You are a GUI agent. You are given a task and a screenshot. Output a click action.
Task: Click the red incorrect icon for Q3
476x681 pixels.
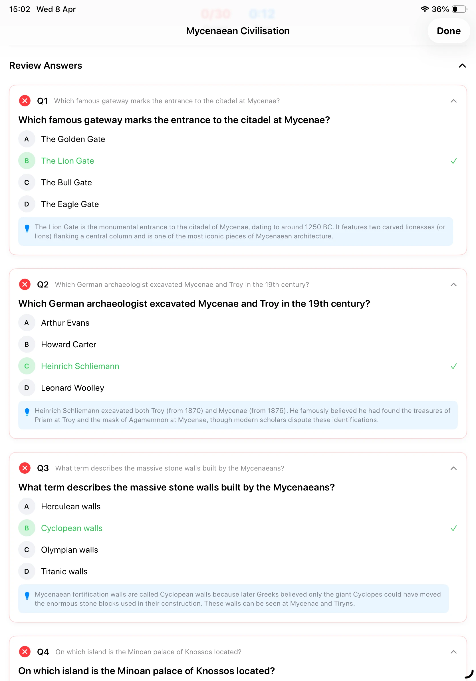25,468
